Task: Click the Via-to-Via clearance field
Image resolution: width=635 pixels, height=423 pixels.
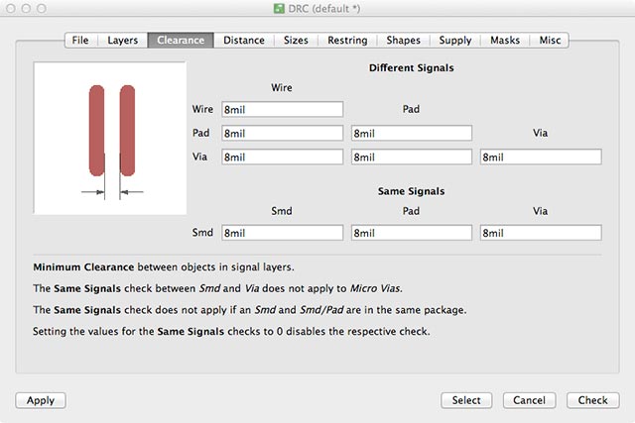Action: [541, 157]
